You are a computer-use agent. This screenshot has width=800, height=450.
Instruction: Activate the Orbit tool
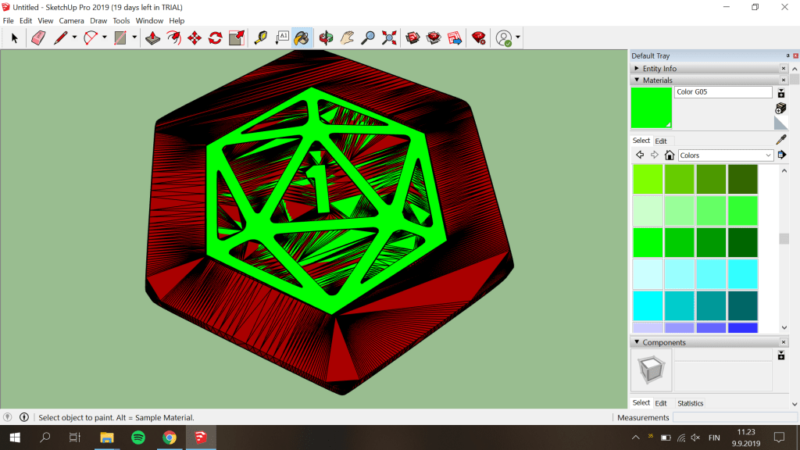coord(326,37)
